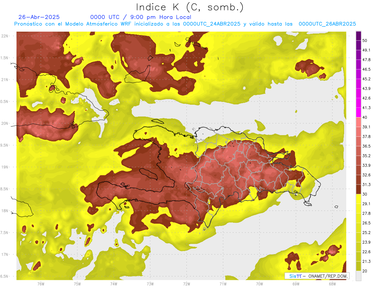
Task: Click the "40" color bar label
Action: 365,117
